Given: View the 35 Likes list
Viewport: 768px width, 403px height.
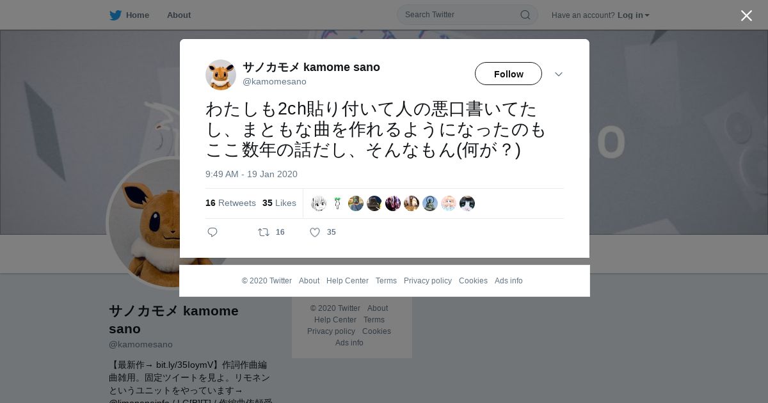Looking at the screenshot, I should (279, 203).
